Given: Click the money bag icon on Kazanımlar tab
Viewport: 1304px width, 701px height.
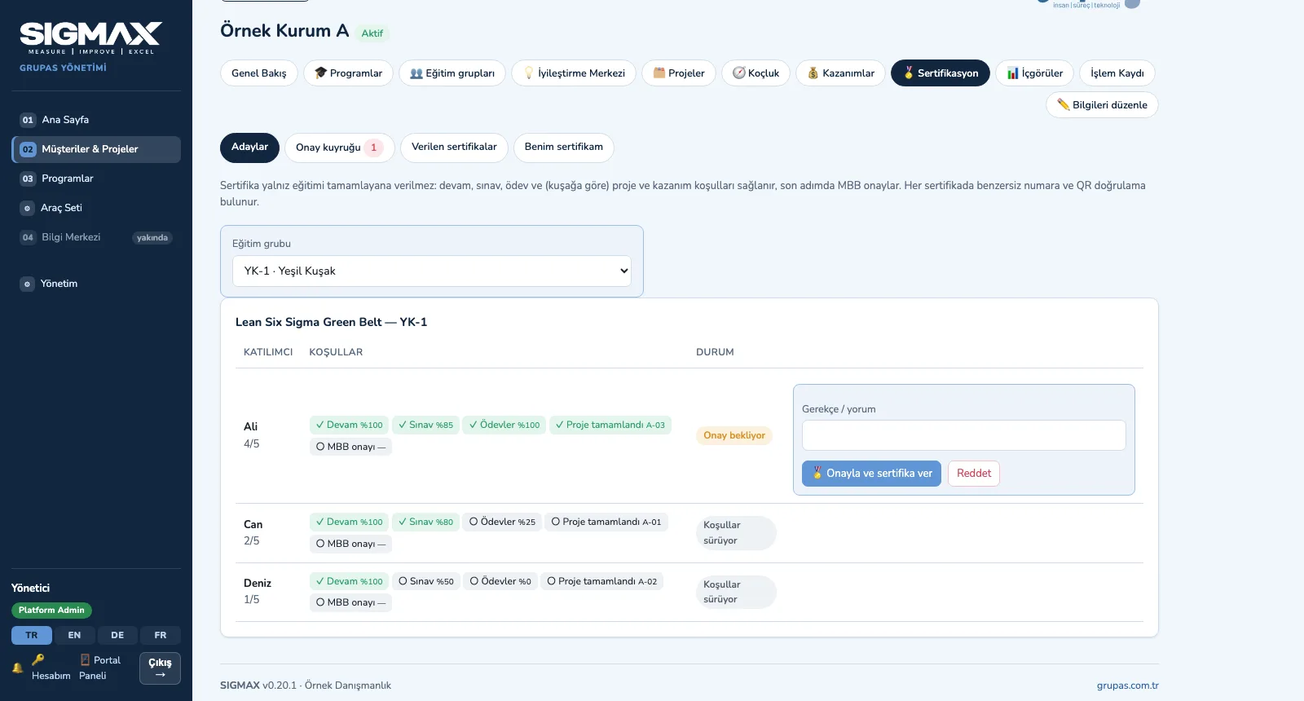Looking at the screenshot, I should pyautogui.click(x=813, y=73).
